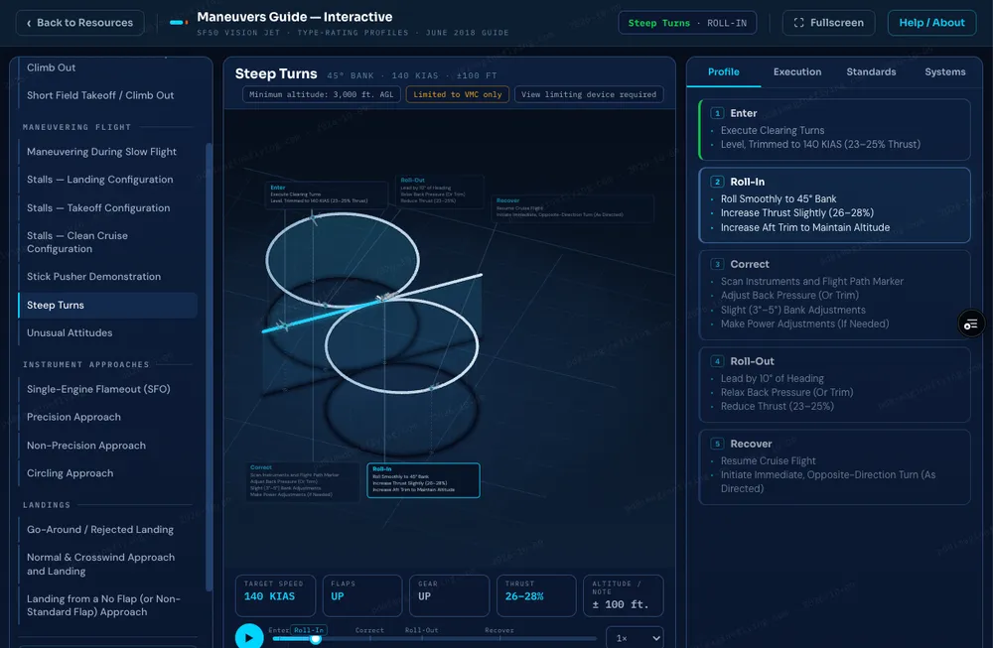The width and height of the screenshot is (993, 648).
Task: Click the Correct callout box in the diagram
Action: coord(303,481)
